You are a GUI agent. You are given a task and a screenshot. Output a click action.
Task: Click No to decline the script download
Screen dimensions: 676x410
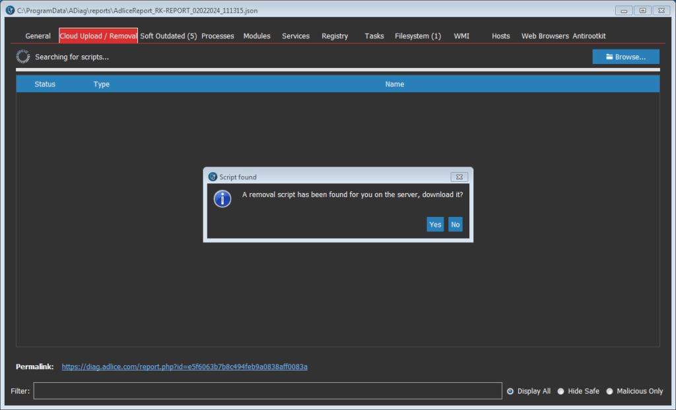click(455, 225)
